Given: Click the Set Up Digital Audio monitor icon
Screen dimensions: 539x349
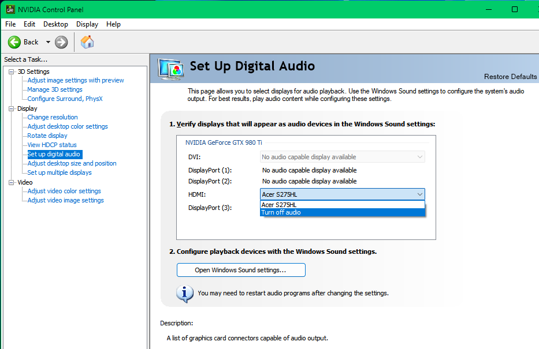Looking at the screenshot, I should 171,69.
